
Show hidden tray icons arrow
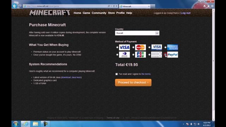pyautogui.click(x=183, y=124)
